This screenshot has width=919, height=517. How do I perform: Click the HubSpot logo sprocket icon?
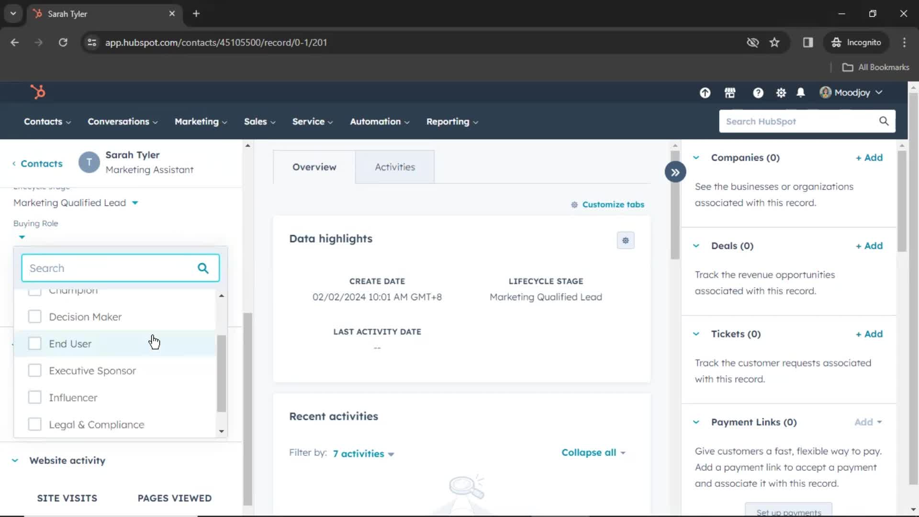[x=36, y=93]
